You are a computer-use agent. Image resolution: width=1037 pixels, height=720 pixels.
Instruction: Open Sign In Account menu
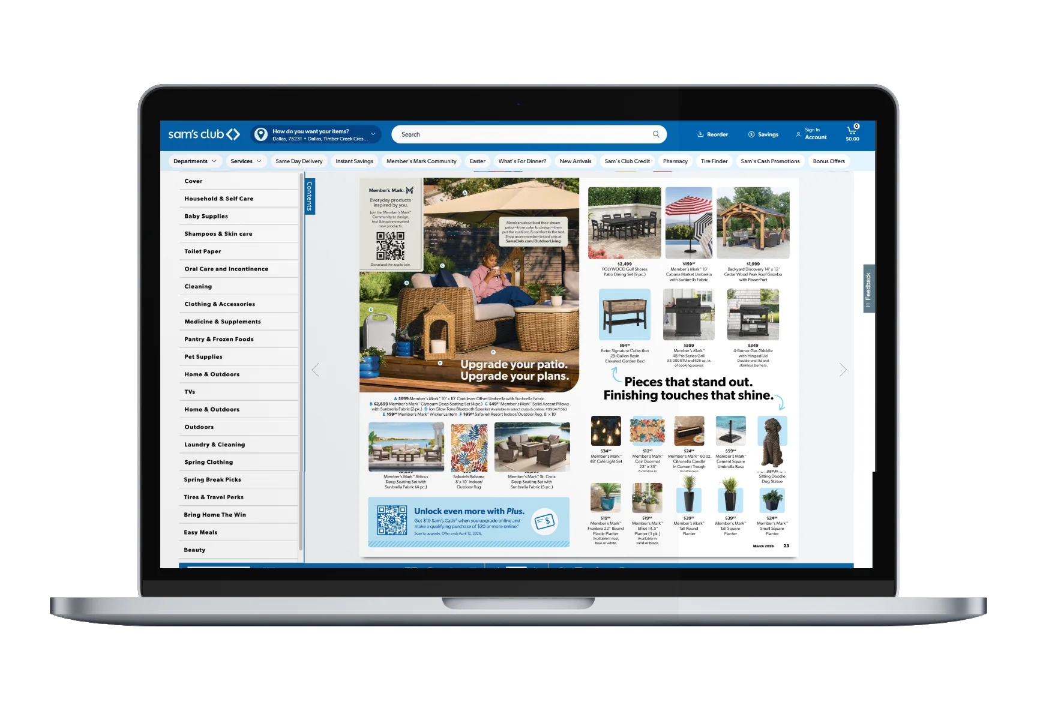pyautogui.click(x=811, y=134)
